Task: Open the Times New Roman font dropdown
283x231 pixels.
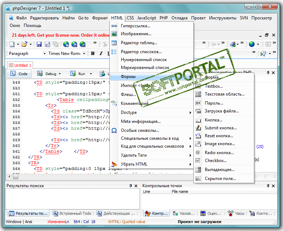Action: tap(84, 54)
